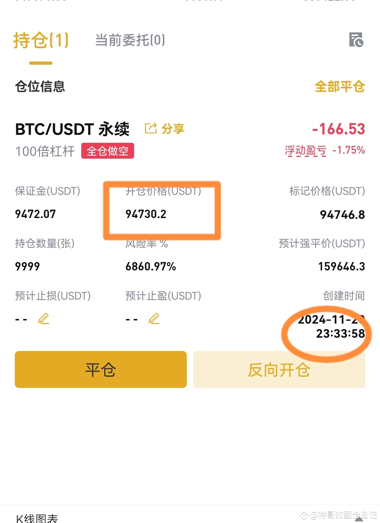Edit stop-loss with the pencil icon under 预计止损
Viewport: 380px width, 523px height.
tap(43, 319)
